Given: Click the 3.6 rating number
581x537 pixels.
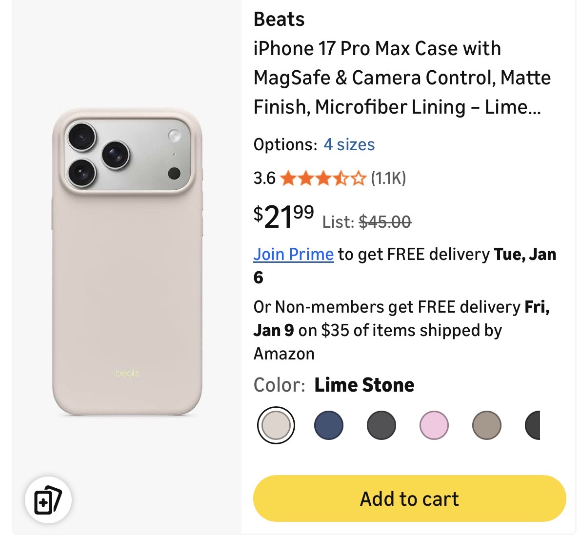Looking at the screenshot, I should pos(264,179).
